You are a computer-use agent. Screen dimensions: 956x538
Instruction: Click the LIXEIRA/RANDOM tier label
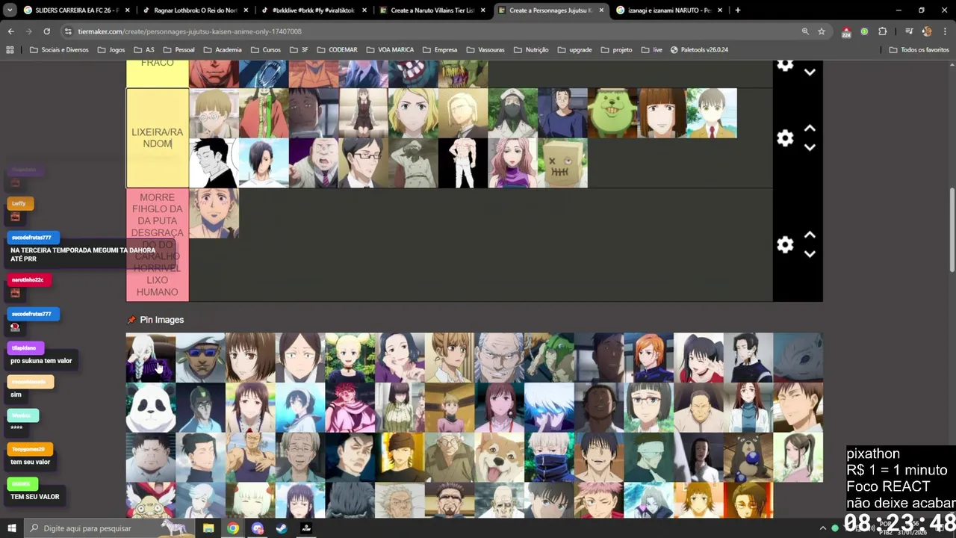pyautogui.click(x=158, y=138)
